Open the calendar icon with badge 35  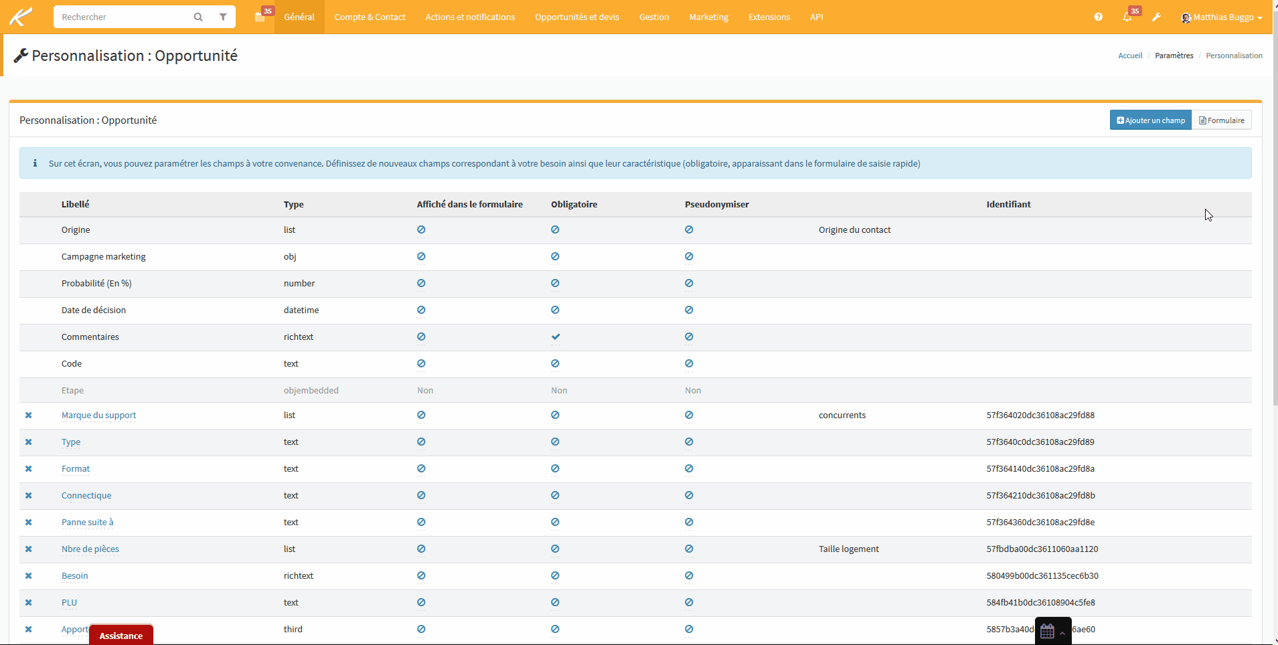click(260, 17)
